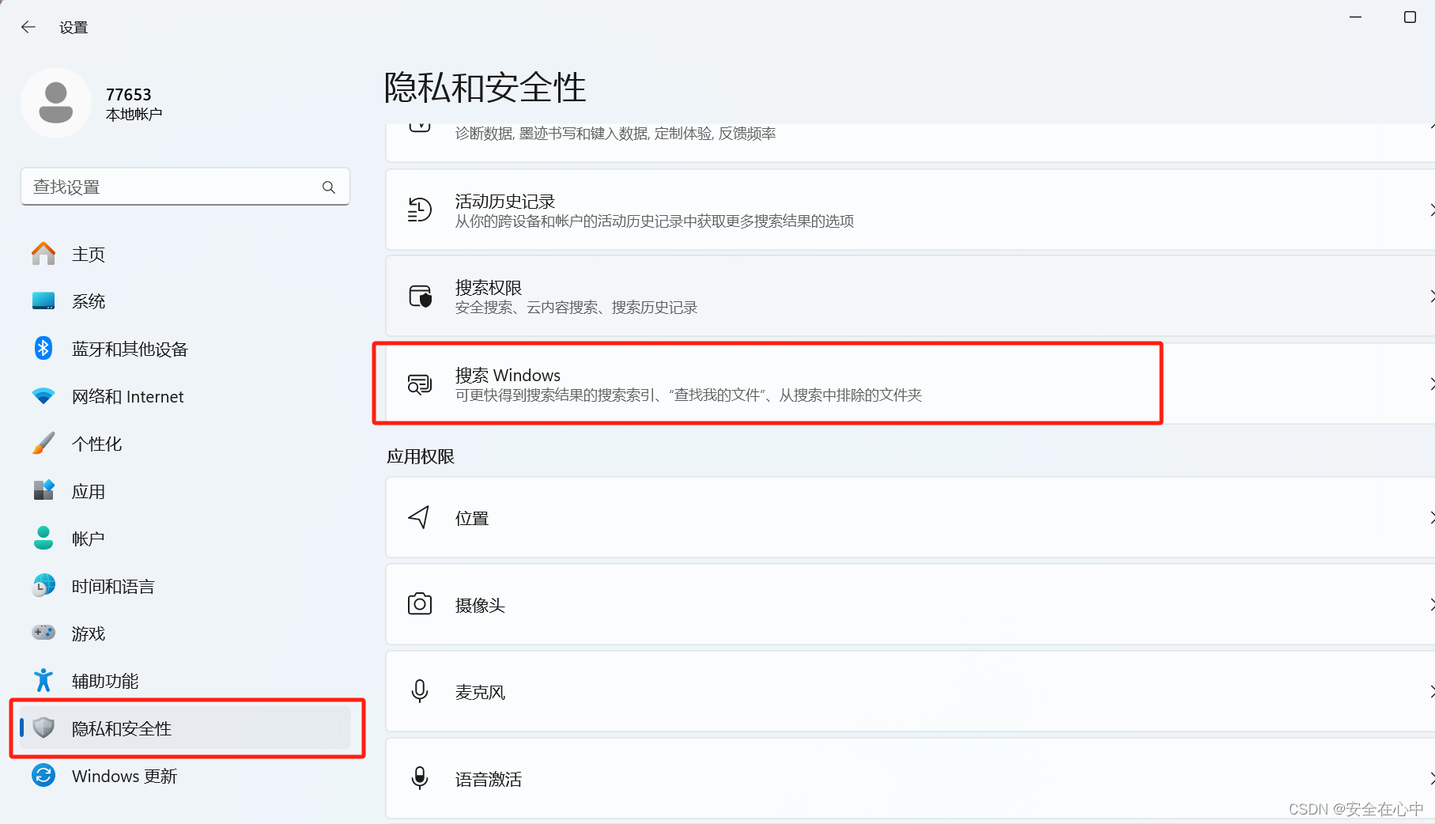Click the 位置 location arrow icon
This screenshot has height=824, width=1435.
(419, 518)
